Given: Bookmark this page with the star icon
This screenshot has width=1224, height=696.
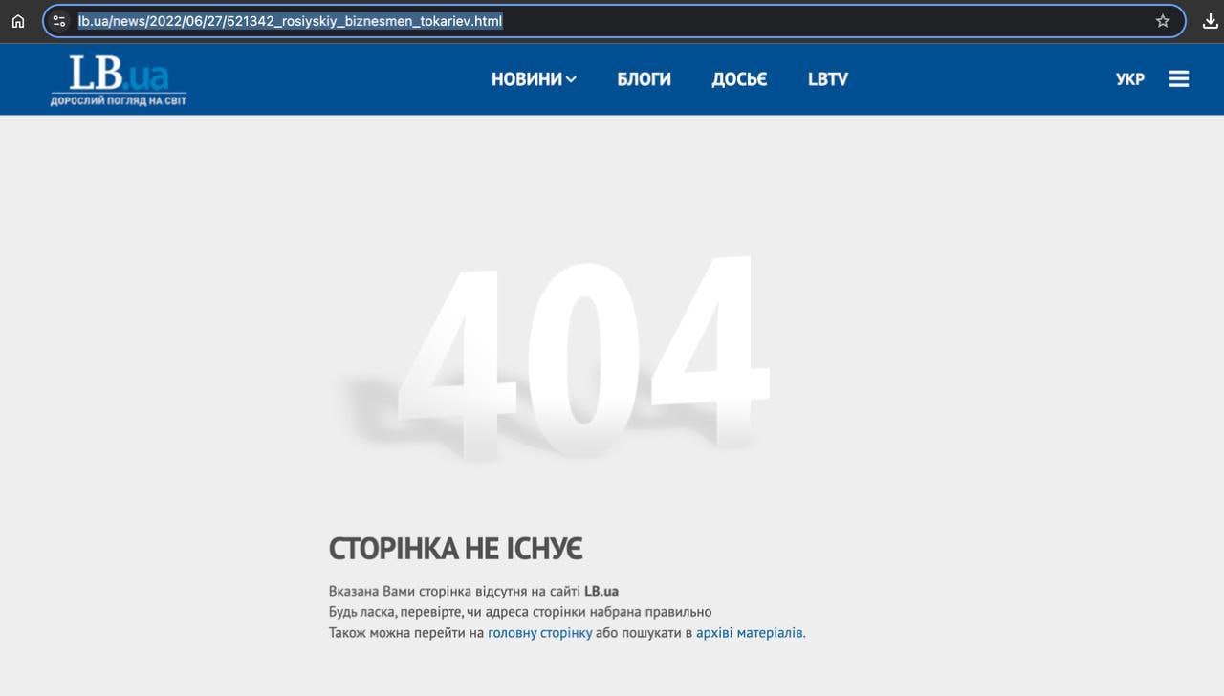Looking at the screenshot, I should (1163, 21).
